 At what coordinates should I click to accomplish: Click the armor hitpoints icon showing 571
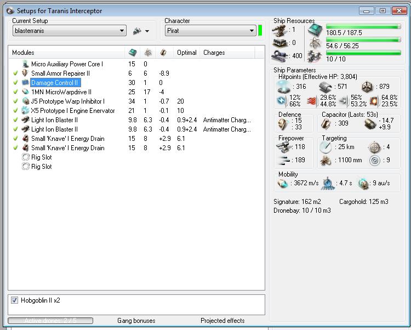tap(326, 87)
